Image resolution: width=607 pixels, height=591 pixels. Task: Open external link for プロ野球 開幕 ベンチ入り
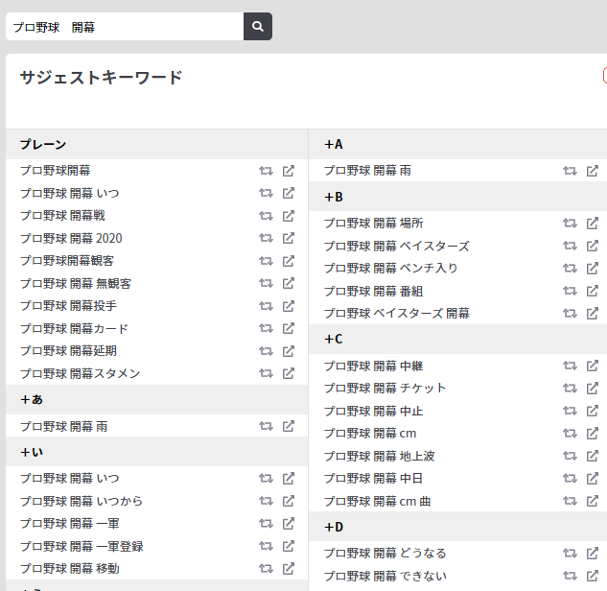593,268
